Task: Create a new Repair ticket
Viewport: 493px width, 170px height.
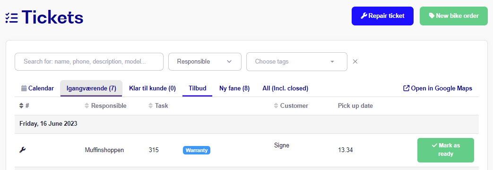Action: click(x=382, y=16)
